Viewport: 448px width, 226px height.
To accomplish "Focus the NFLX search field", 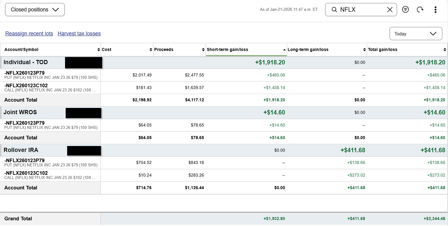I will pos(361,10).
